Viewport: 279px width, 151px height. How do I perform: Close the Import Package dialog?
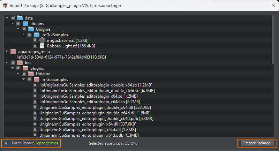pyautogui.click(x=273, y=5)
